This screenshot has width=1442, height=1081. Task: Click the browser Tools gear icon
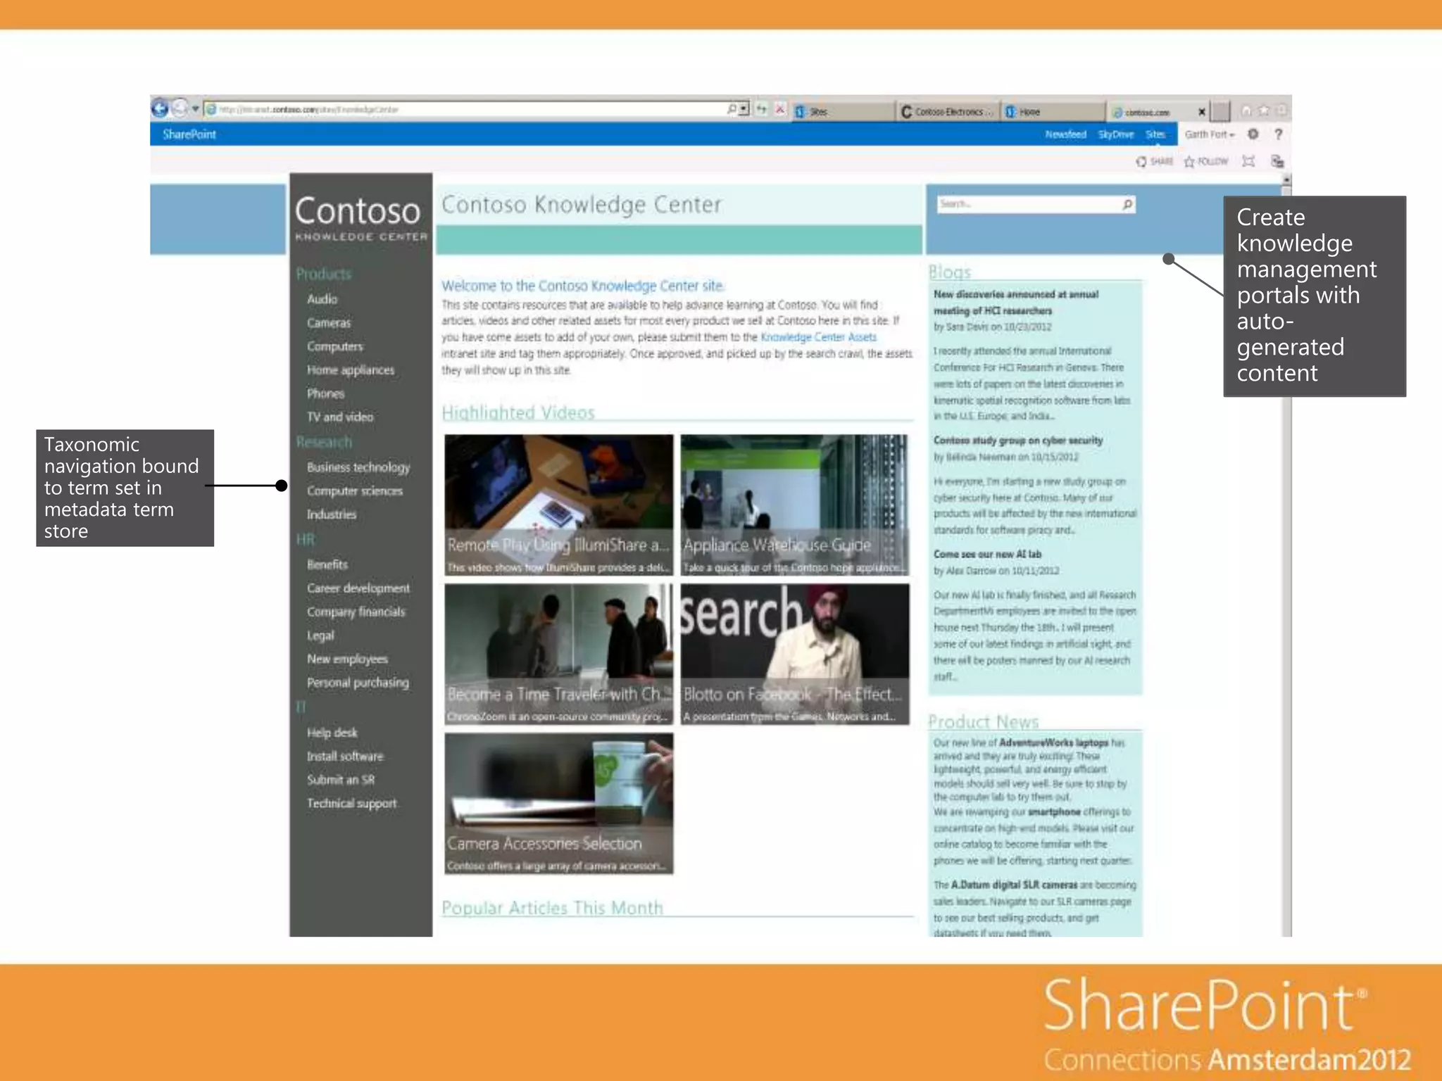click(1281, 110)
